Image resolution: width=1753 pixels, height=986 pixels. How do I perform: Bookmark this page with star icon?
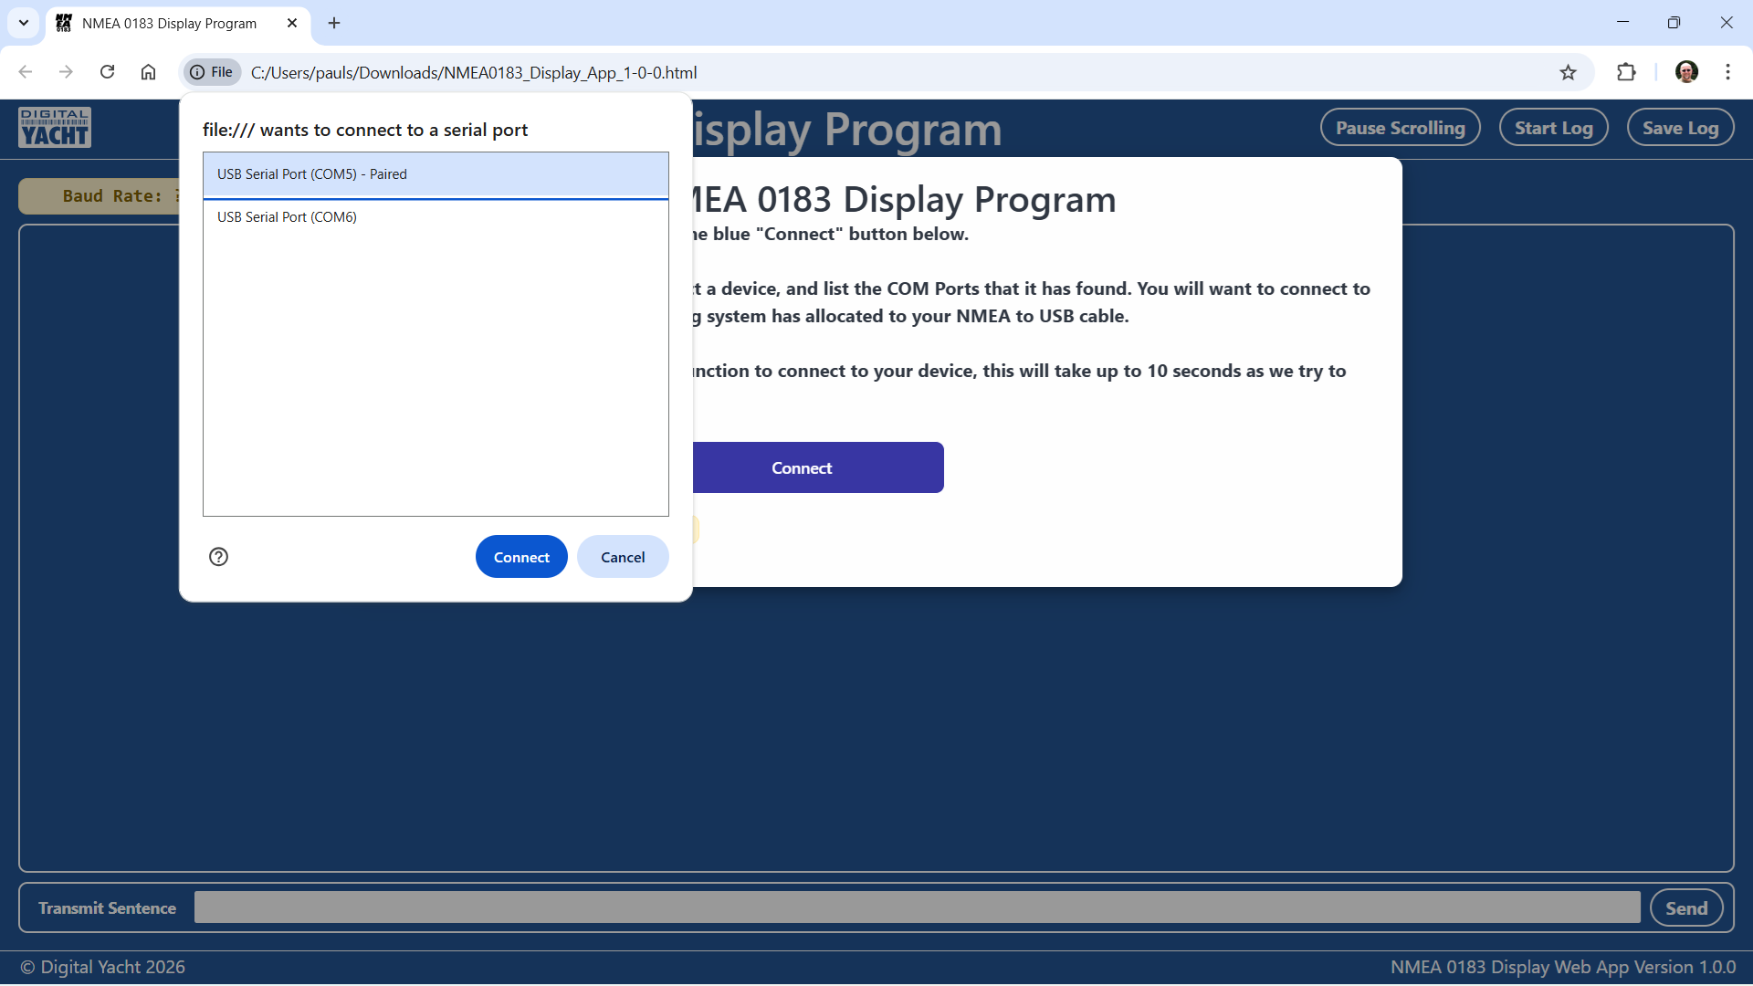[x=1568, y=72]
